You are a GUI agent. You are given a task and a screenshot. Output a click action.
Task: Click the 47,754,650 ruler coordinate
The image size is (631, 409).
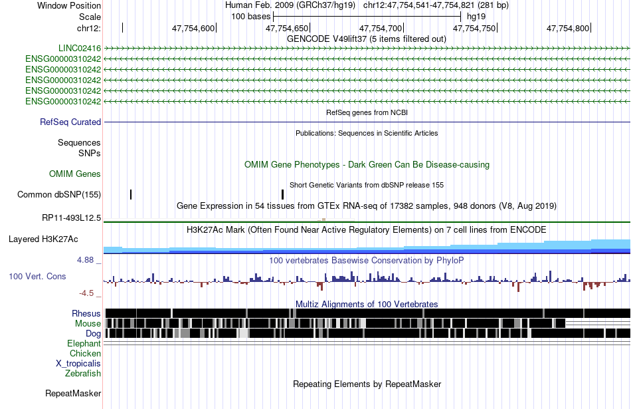[x=287, y=28]
